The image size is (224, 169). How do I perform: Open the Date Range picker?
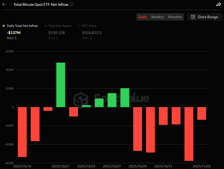pyautogui.click(x=204, y=17)
